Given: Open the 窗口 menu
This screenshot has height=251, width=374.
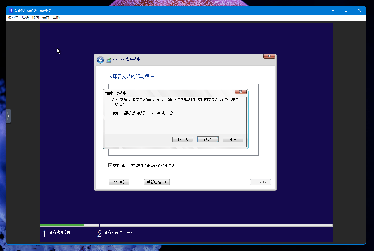Looking at the screenshot, I should click(x=45, y=18).
